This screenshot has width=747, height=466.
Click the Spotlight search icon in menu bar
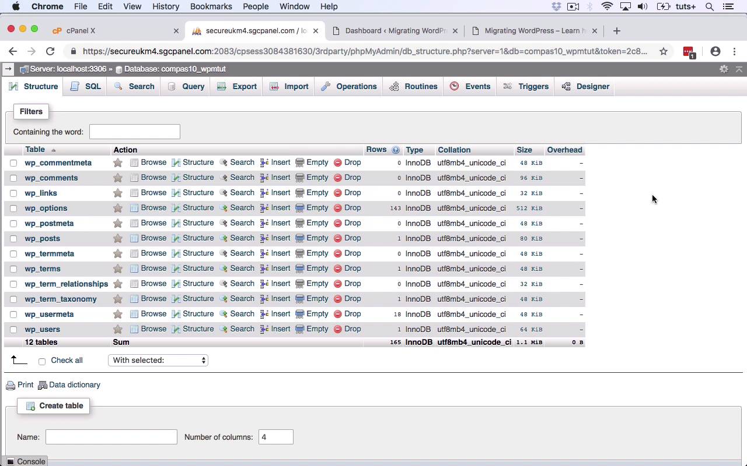click(710, 6)
